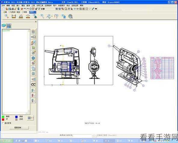The image size is (178, 143).
Task: Select the arc length measure icon
Action: (28, 16)
